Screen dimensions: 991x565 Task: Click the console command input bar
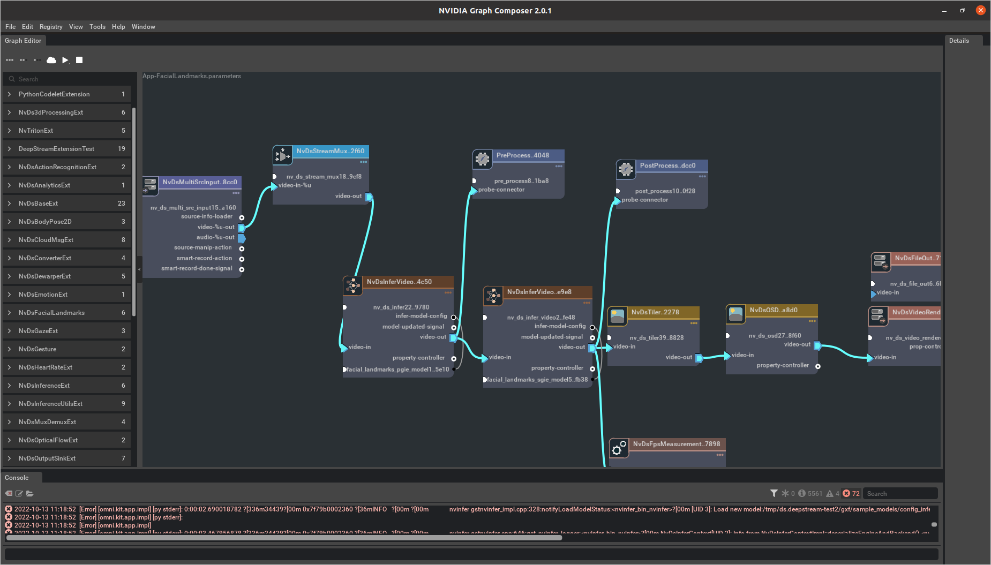tap(471, 554)
